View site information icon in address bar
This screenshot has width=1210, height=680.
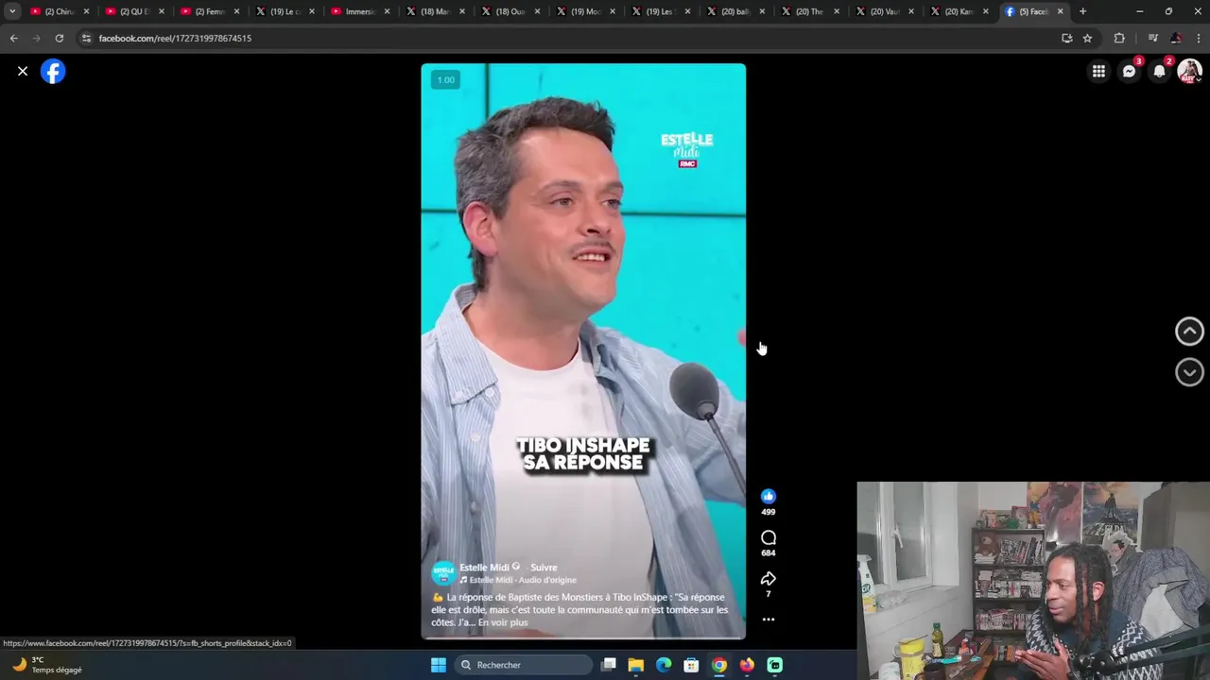click(x=86, y=38)
